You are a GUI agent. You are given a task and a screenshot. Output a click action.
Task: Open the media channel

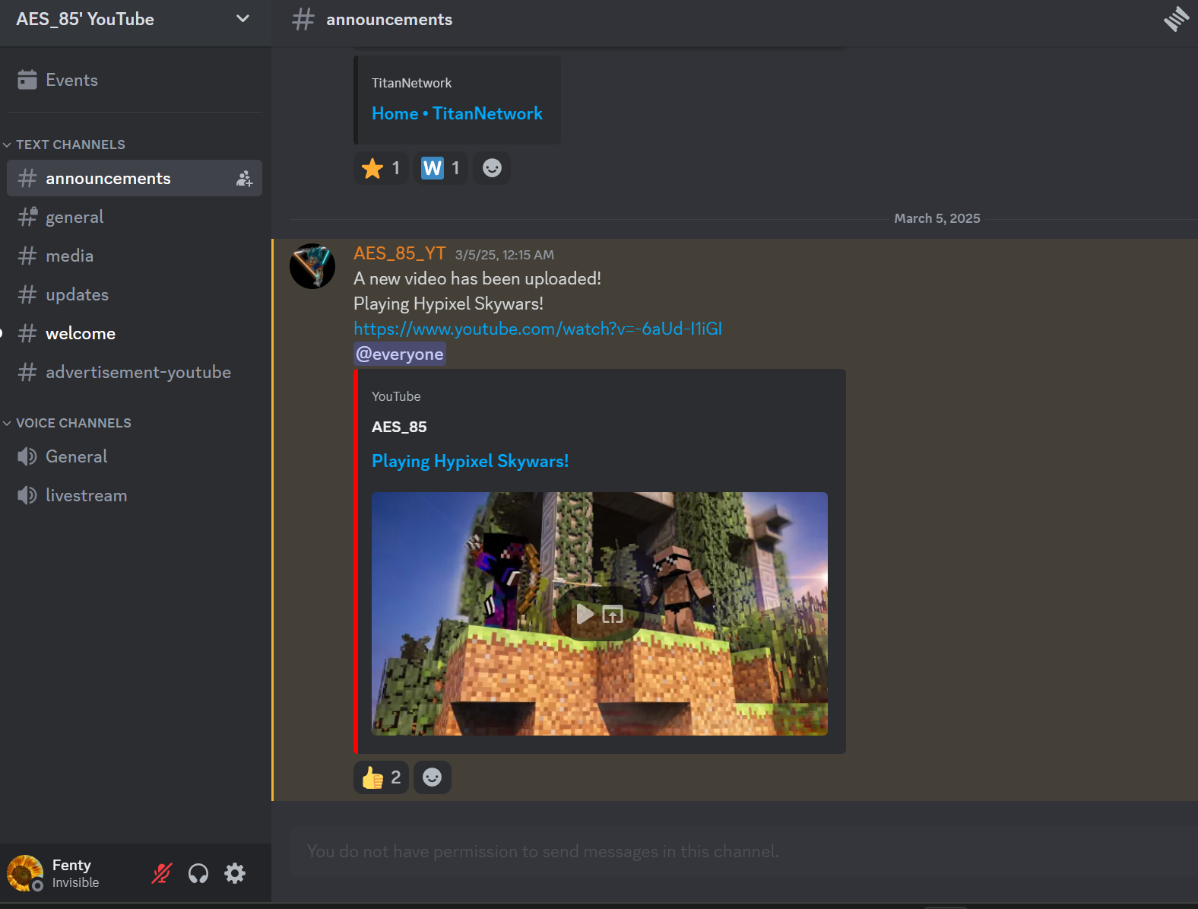click(x=135, y=256)
